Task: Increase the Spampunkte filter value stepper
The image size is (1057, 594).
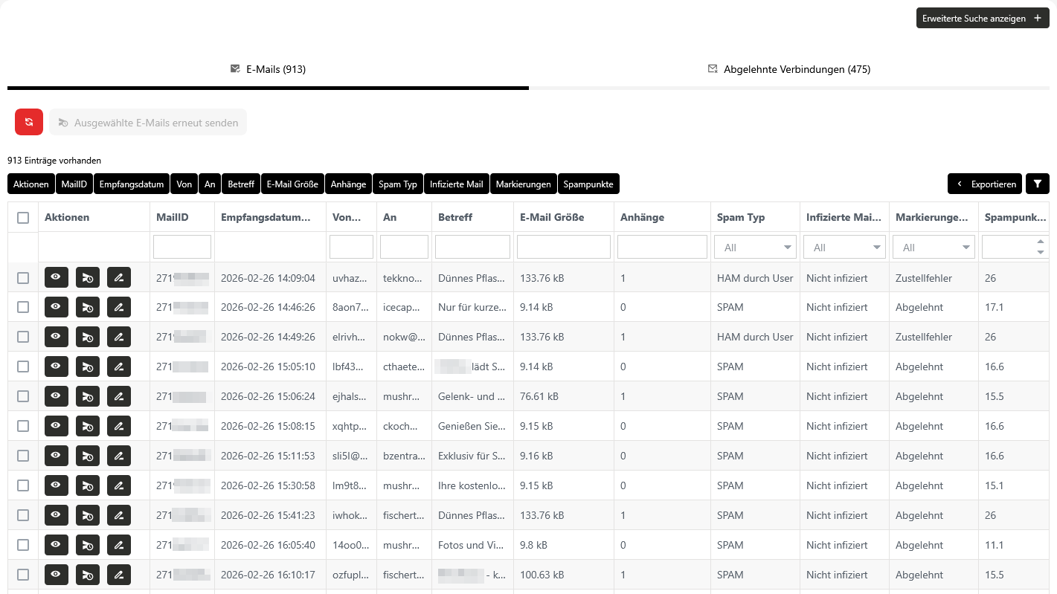Action: [1040, 242]
